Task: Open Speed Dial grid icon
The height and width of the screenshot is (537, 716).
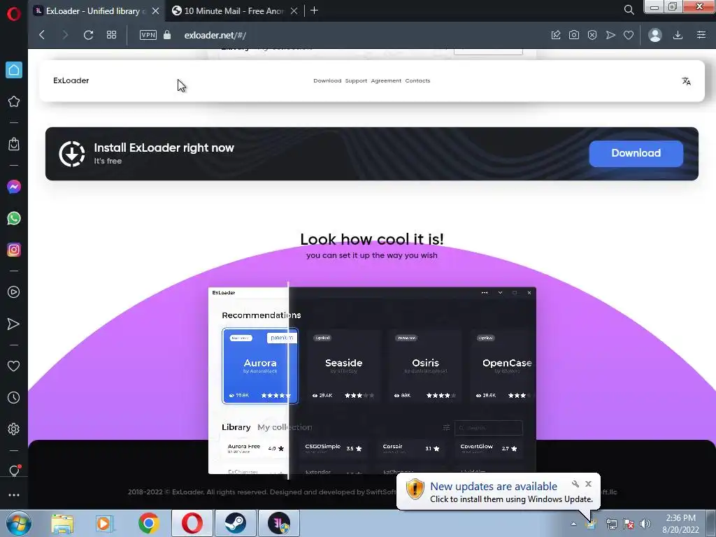Action: tap(111, 35)
